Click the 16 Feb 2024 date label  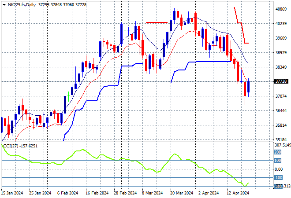coord(97,193)
